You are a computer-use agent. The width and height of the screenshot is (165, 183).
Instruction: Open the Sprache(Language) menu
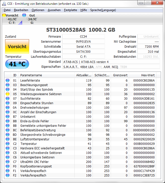pos(103,10)
